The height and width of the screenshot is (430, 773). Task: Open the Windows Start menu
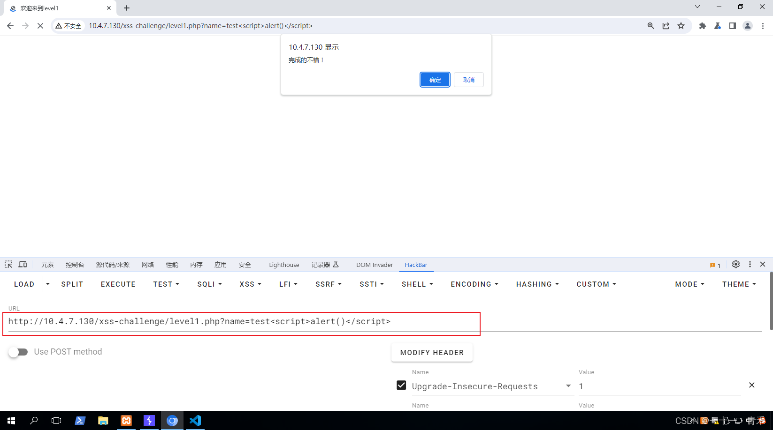tap(11, 421)
